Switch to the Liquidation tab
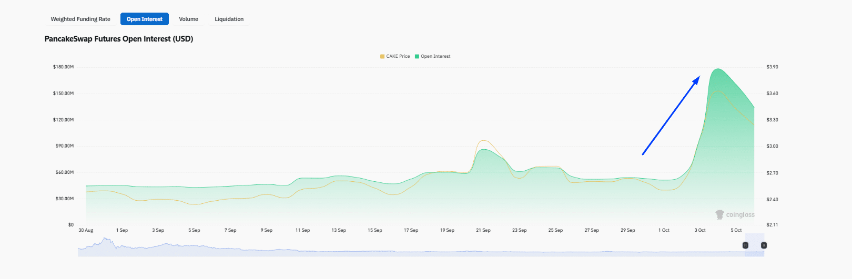 pos(229,19)
